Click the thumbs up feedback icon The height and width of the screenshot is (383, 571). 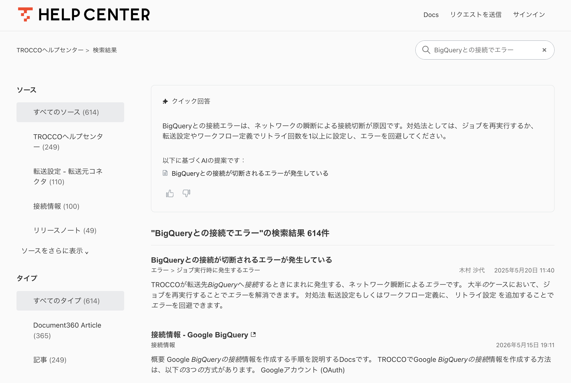pos(170,193)
